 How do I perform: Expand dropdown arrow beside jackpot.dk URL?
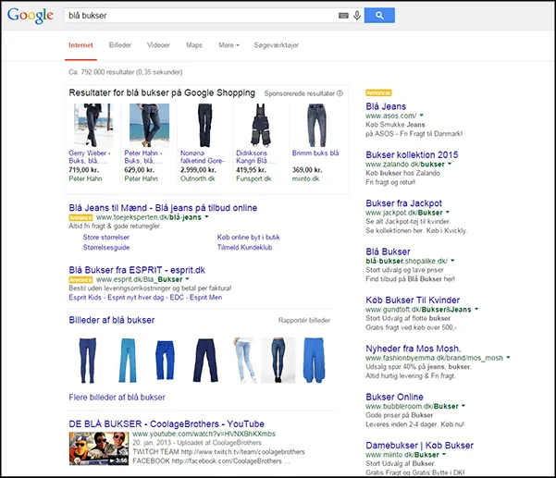click(448, 213)
